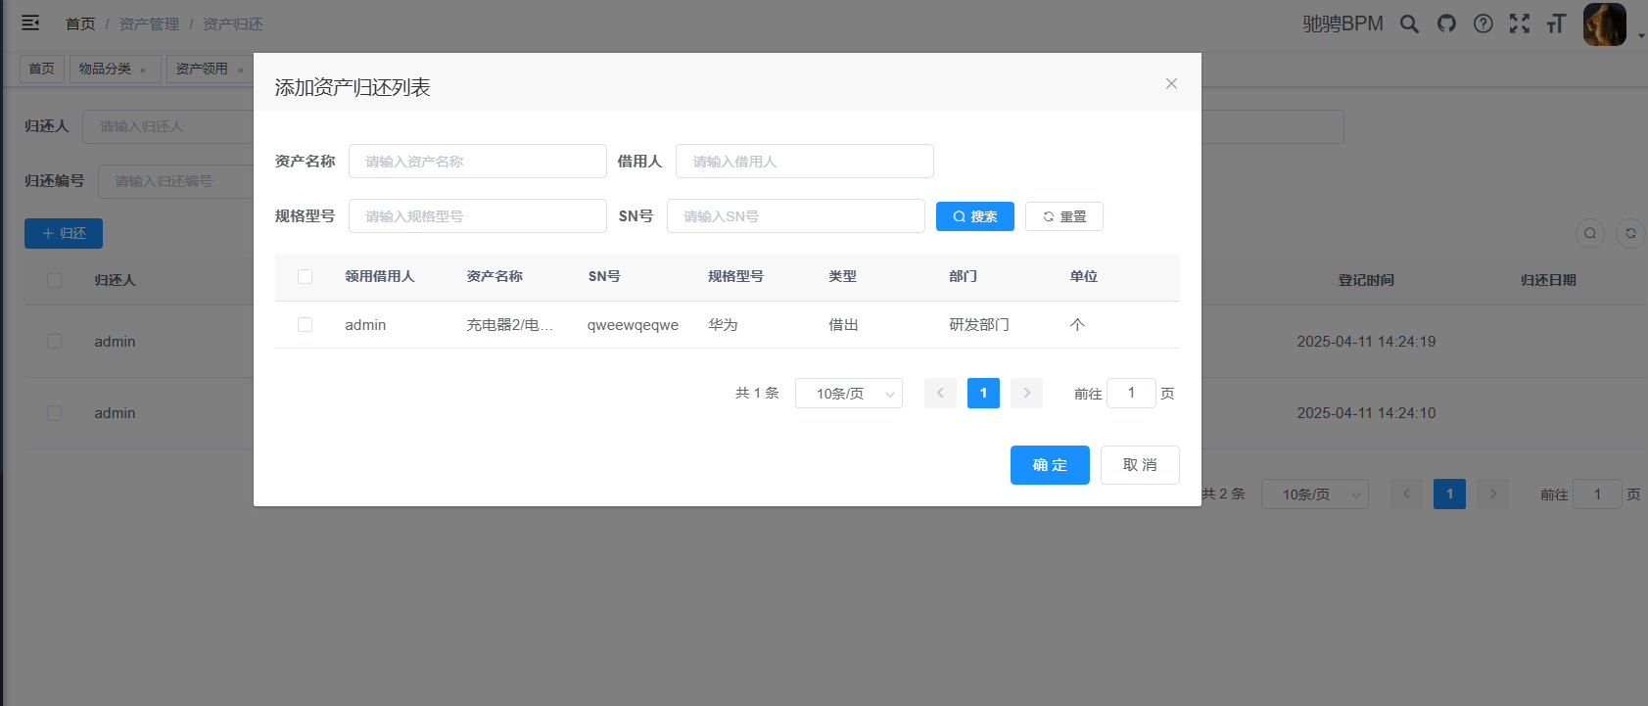Click the 取消 button
1648x706 pixels.
(1140, 465)
